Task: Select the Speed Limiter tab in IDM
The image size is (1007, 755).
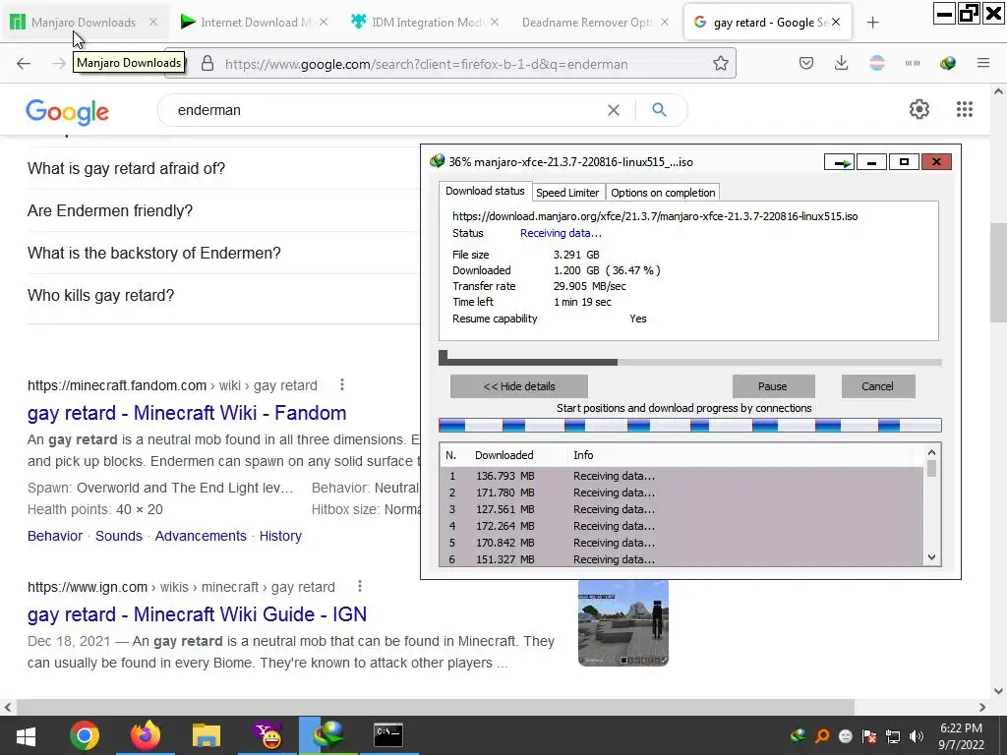Action: coord(567,193)
